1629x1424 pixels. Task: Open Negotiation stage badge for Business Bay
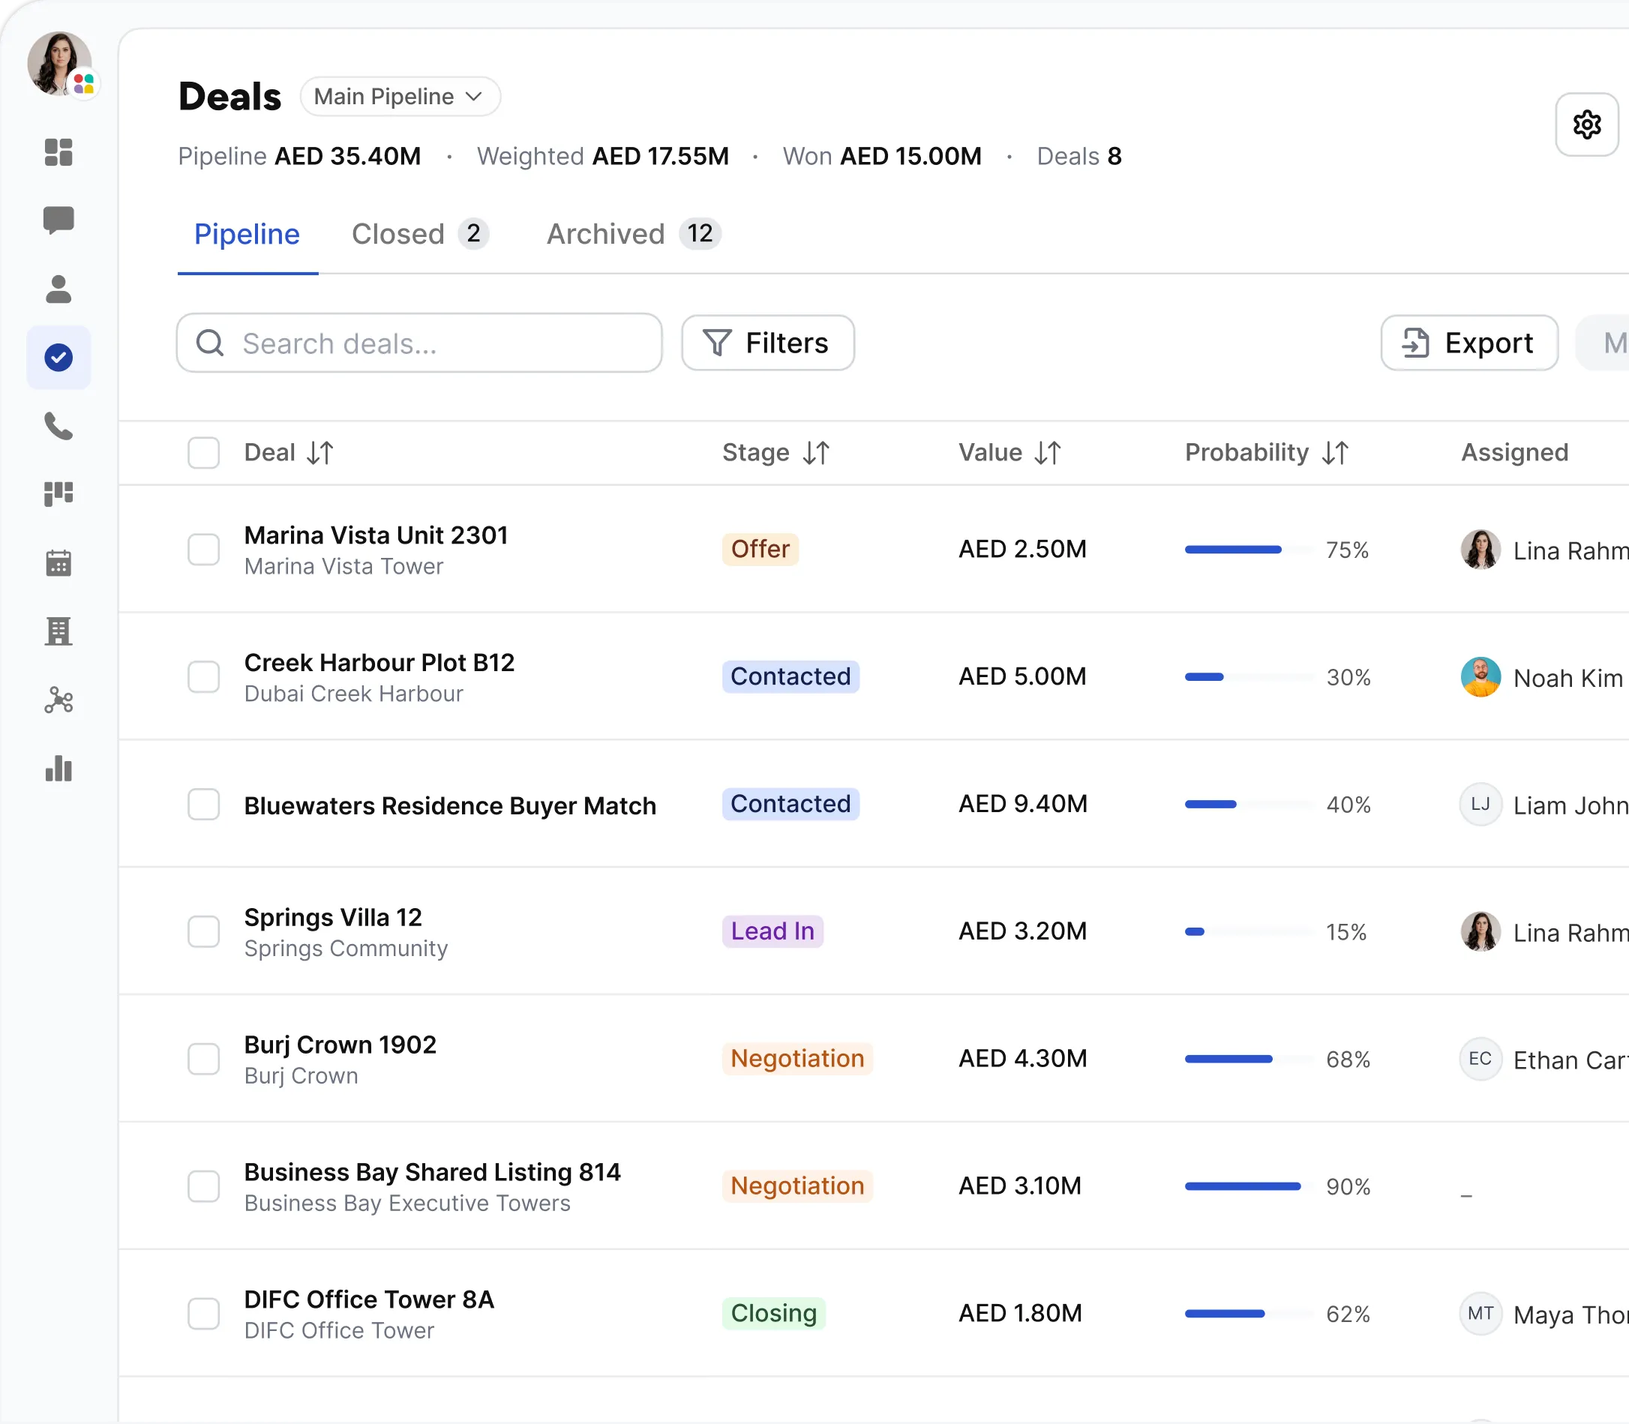click(797, 1186)
